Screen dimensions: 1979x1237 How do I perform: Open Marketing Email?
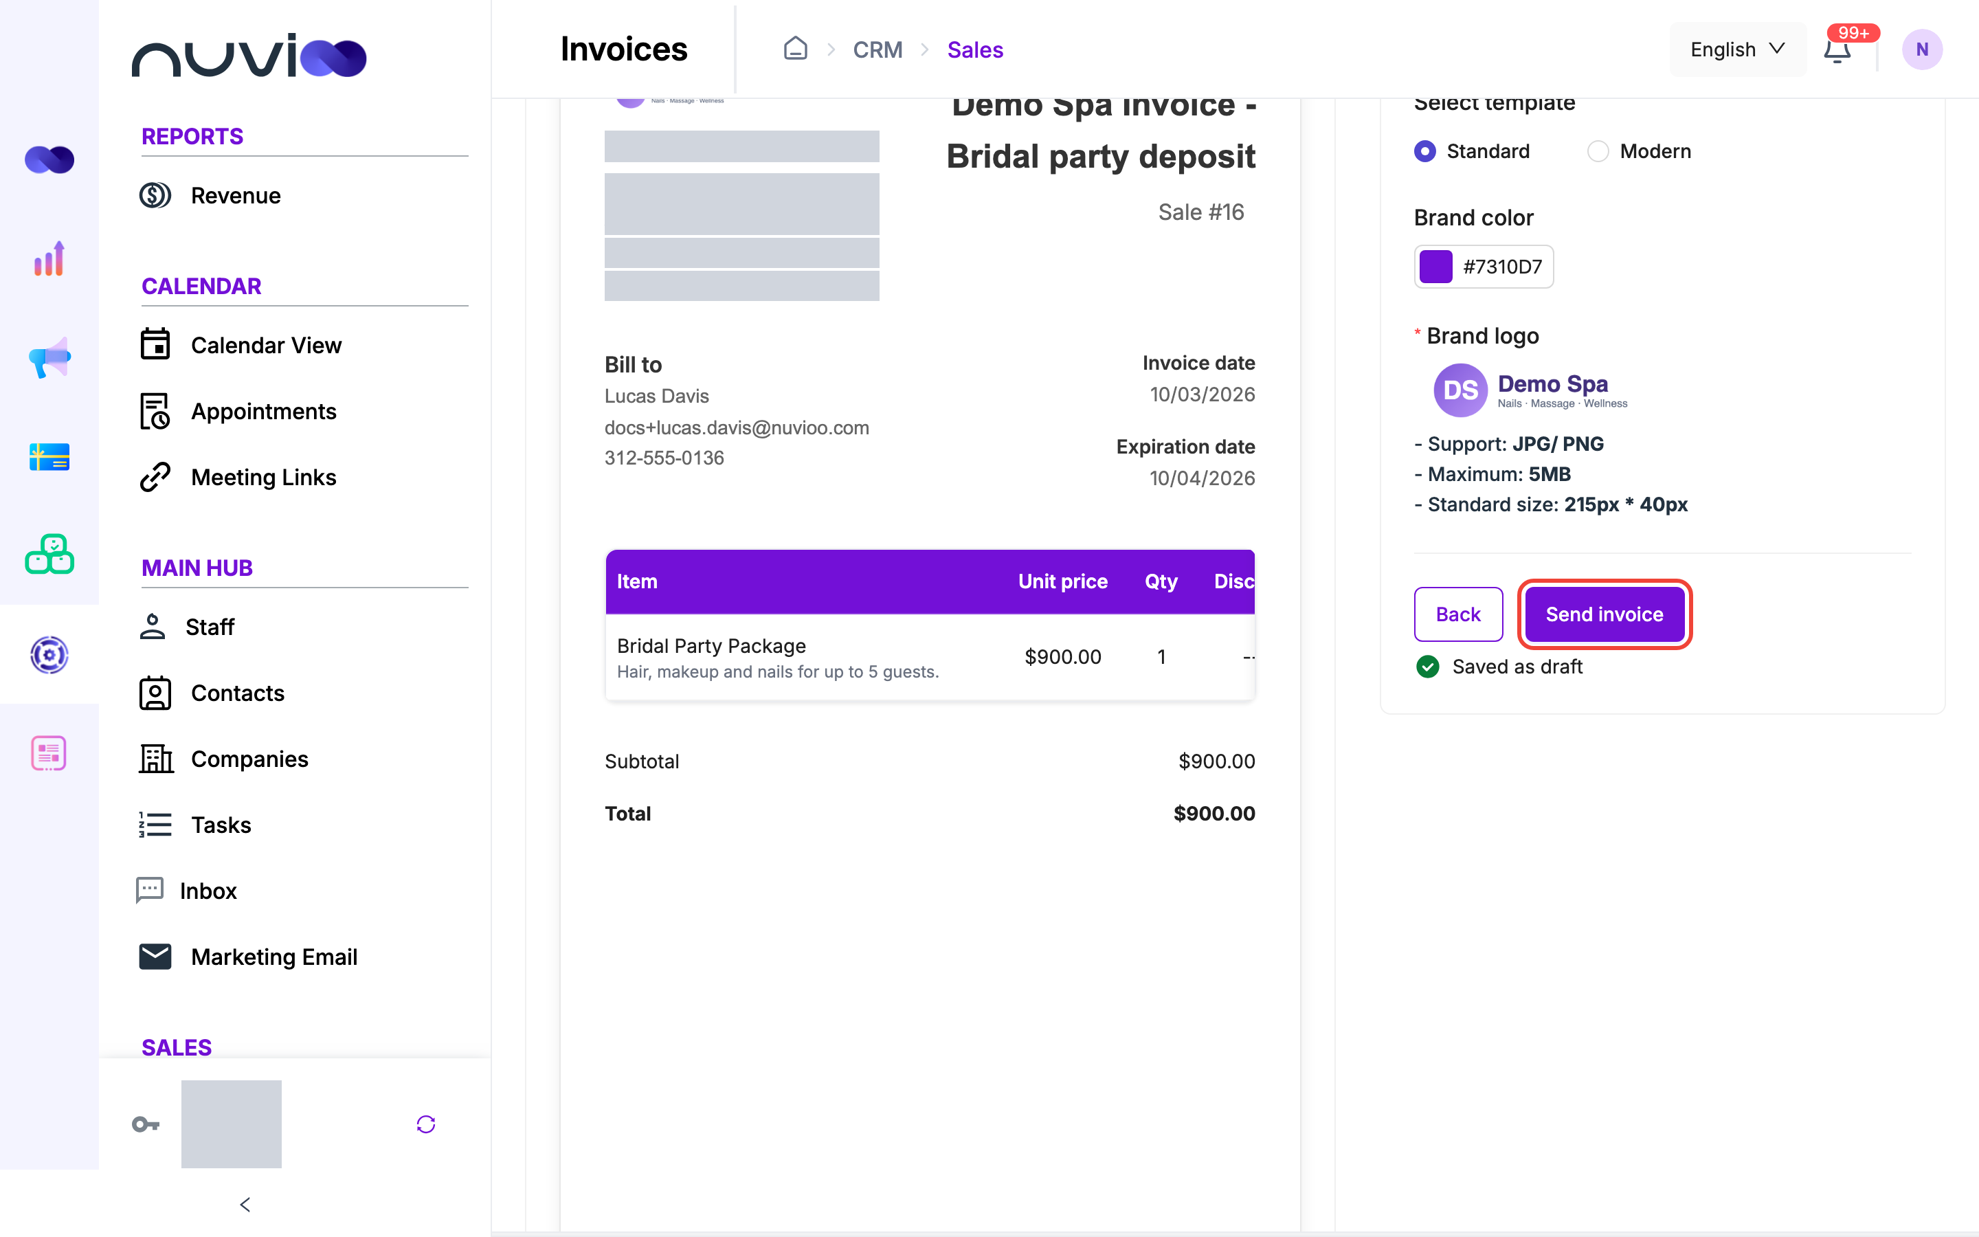[249, 957]
